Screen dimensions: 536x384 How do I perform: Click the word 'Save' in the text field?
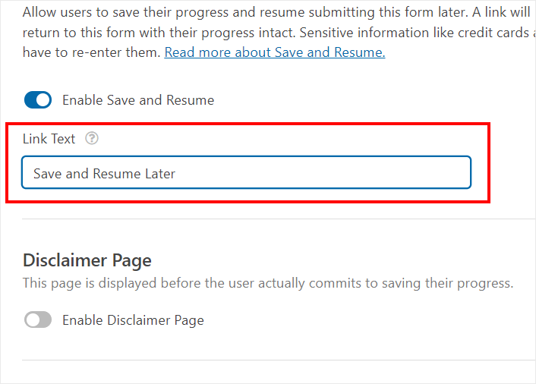point(47,174)
